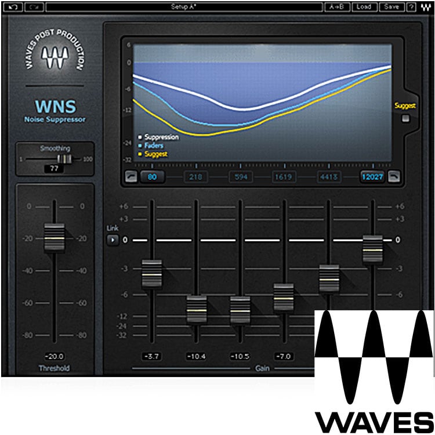Select the 80 Hz frequency box

pos(153,177)
